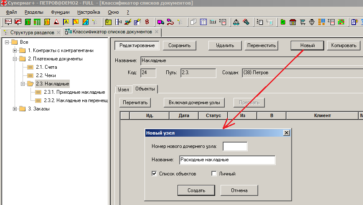Click the yellow dollar document icon
Image resolution: width=363 pixels, height=205 pixels.
pyautogui.click(x=47, y=22)
